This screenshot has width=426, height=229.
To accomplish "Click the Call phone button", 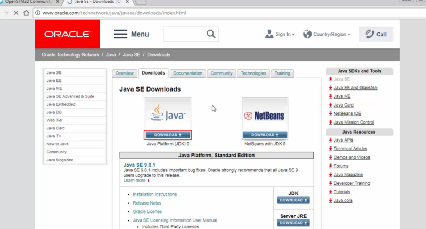I will pos(376,34).
